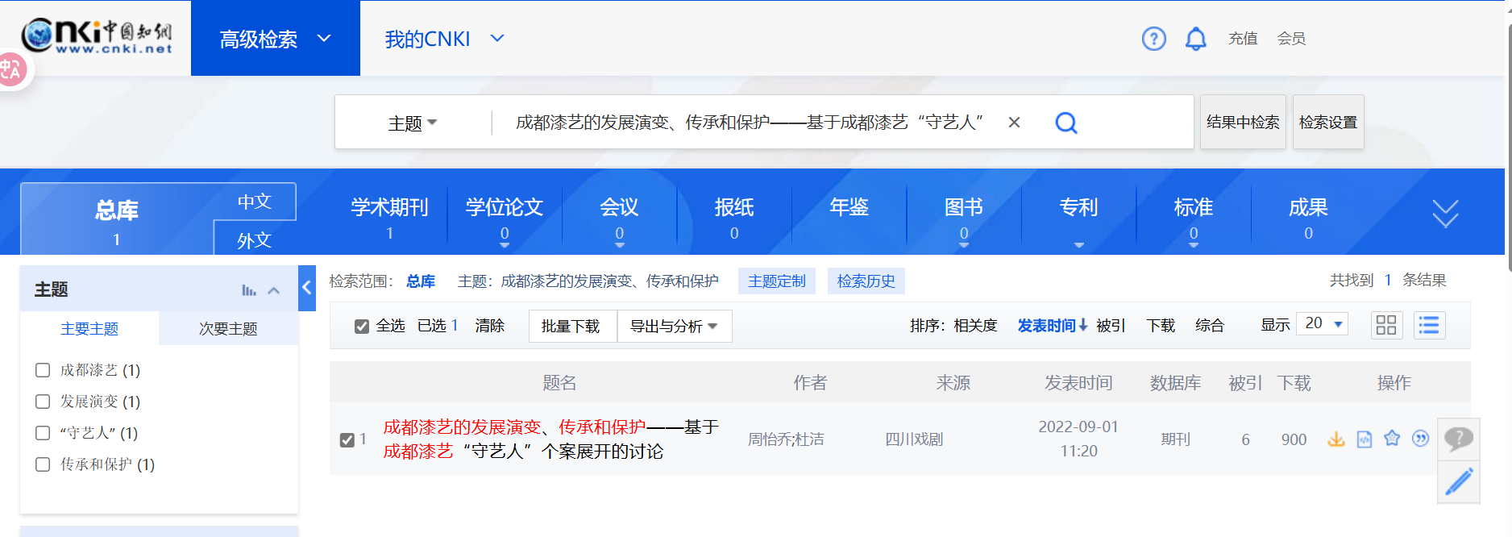Switch to grid view layout icon
The width and height of the screenshot is (1512, 537).
(1385, 325)
